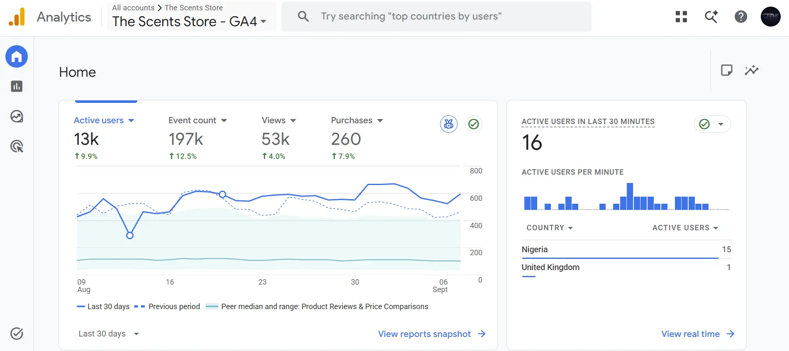Open the Insights search sparkle icon
This screenshot has width=789, height=351.
pos(711,17)
